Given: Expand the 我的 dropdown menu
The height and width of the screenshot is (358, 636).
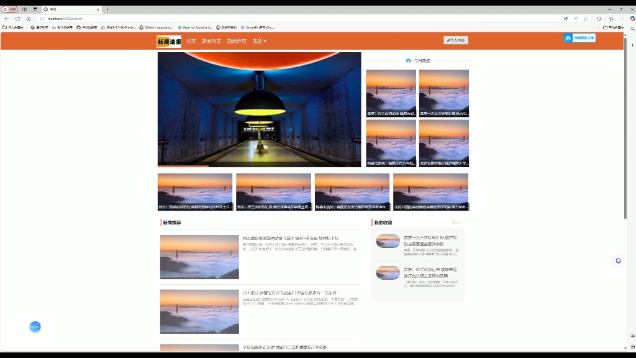Looking at the screenshot, I should (x=260, y=42).
